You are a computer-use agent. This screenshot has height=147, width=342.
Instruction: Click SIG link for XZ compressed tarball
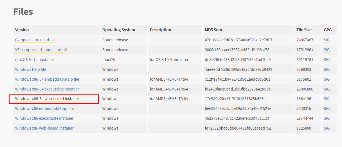(327, 50)
